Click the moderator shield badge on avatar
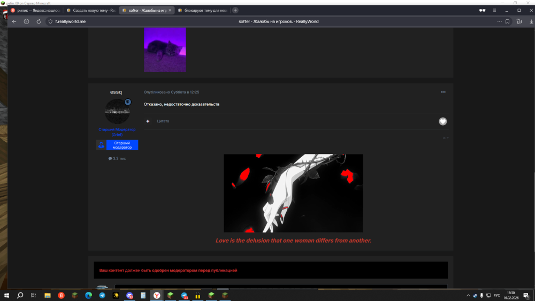This screenshot has width=535, height=301. tap(128, 102)
